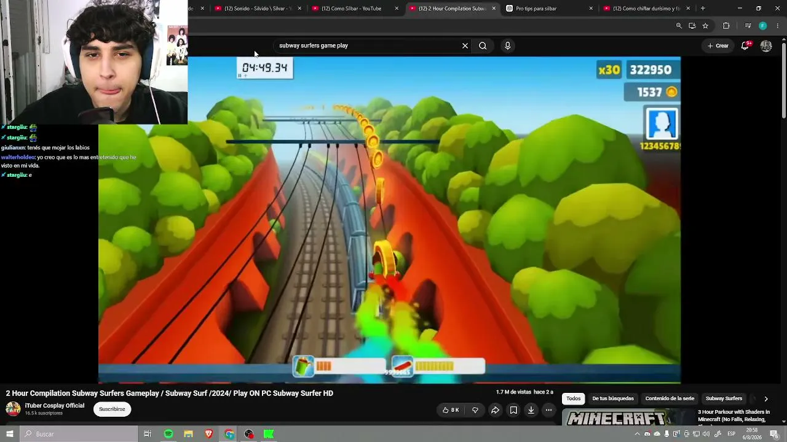Select the 'Subway Surfers' filter chip
Screen dimensions: 787x442
tap(724, 399)
